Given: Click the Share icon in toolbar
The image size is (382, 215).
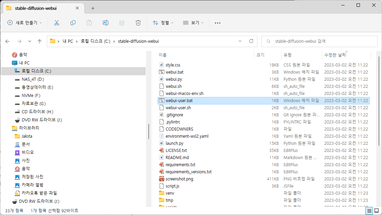Looking at the screenshot, I should pos(122,23).
